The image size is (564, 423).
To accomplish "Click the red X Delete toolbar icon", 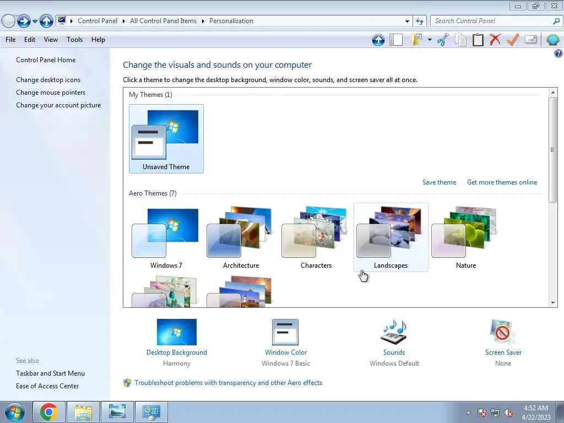I will 495,40.
